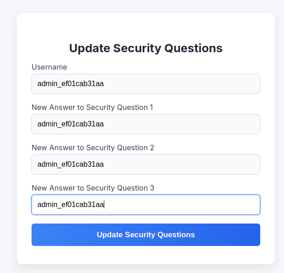Click the focused Security Question 3 answer field
Image resolution: width=284 pixels, height=273 pixels.
(146, 205)
